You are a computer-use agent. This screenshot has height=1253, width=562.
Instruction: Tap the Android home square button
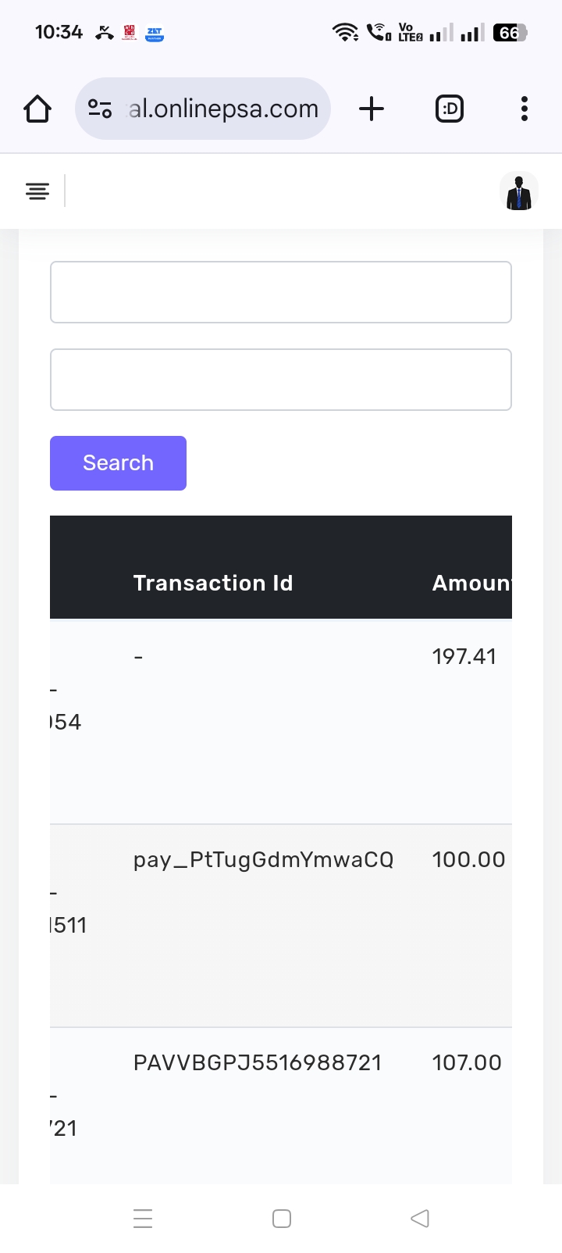282,1219
